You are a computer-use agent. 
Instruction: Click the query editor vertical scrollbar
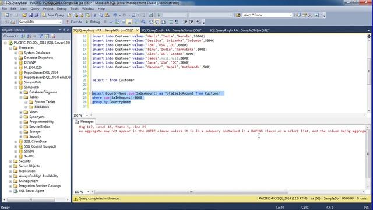[x=369, y=71]
